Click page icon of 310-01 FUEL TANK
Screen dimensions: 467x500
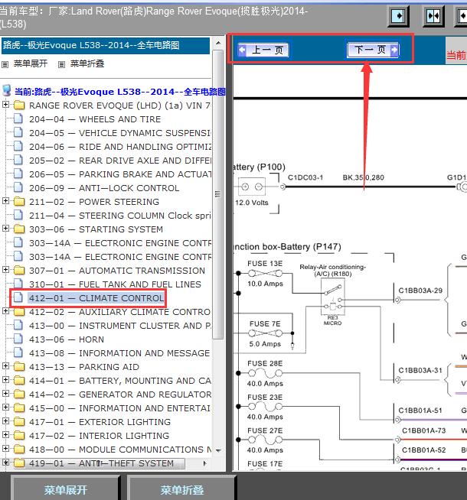pyautogui.click(x=18, y=284)
